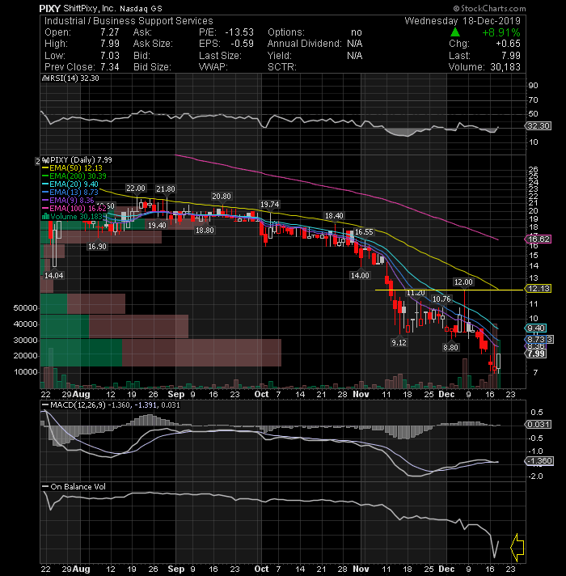Click the On Balance Vol panel label
Screen dimensions: 566x576
click(x=78, y=487)
